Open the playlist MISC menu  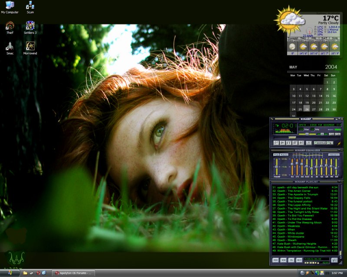pyautogui.click(x=299, y=260)
